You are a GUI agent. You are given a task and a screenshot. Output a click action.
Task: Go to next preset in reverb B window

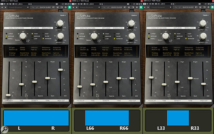point(77,7)
